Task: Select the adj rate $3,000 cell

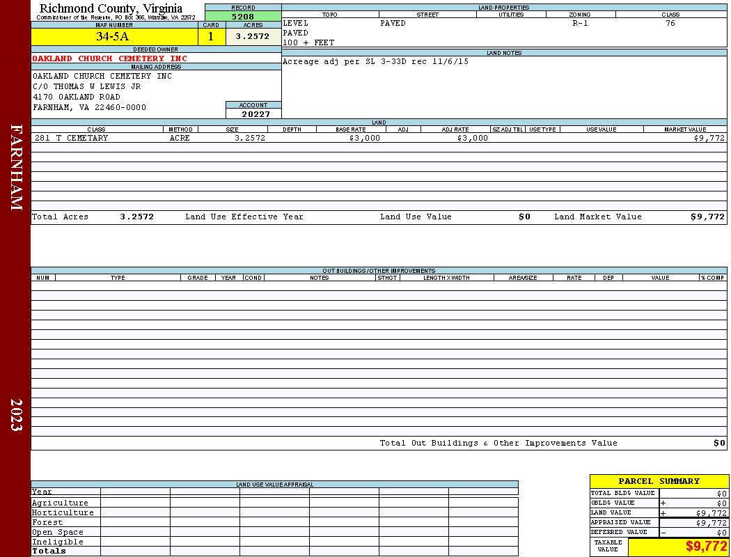Action: (x=473, y=138)
